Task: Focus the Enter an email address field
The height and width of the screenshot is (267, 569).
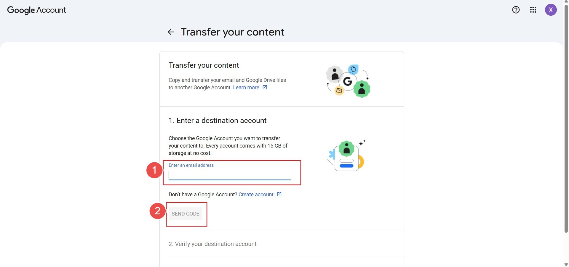Action: (x=230, y=175)
